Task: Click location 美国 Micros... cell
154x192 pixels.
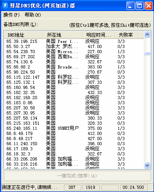Action: click(x=62, y=52)
